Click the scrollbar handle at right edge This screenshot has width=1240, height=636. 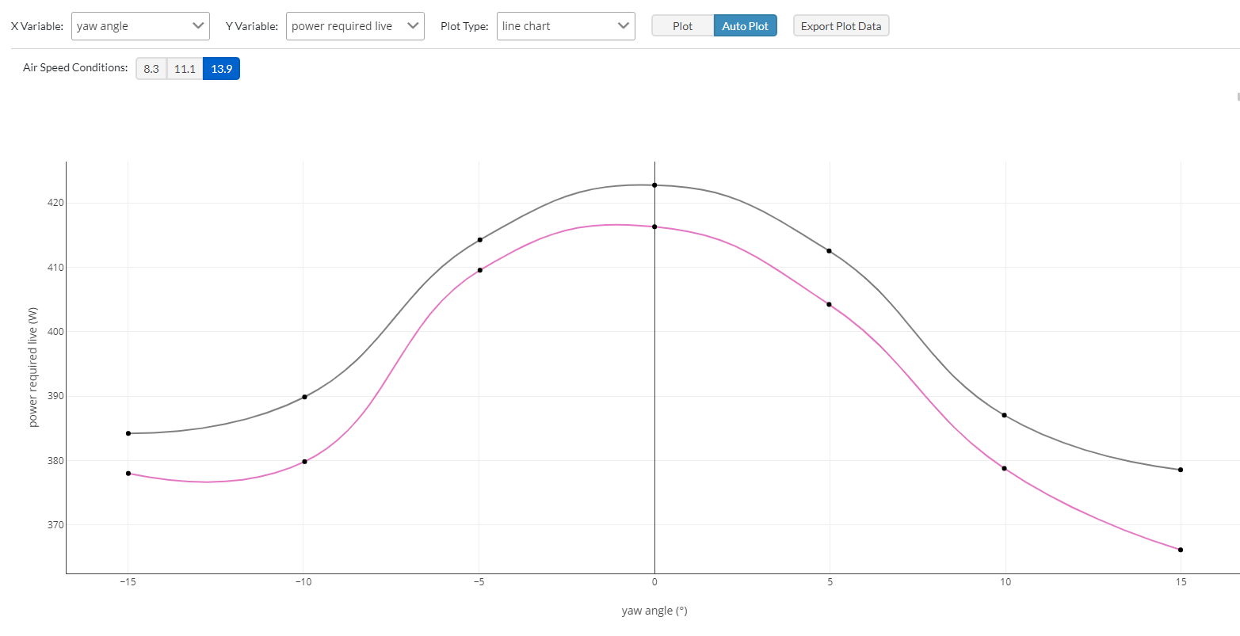[1238, 97]
